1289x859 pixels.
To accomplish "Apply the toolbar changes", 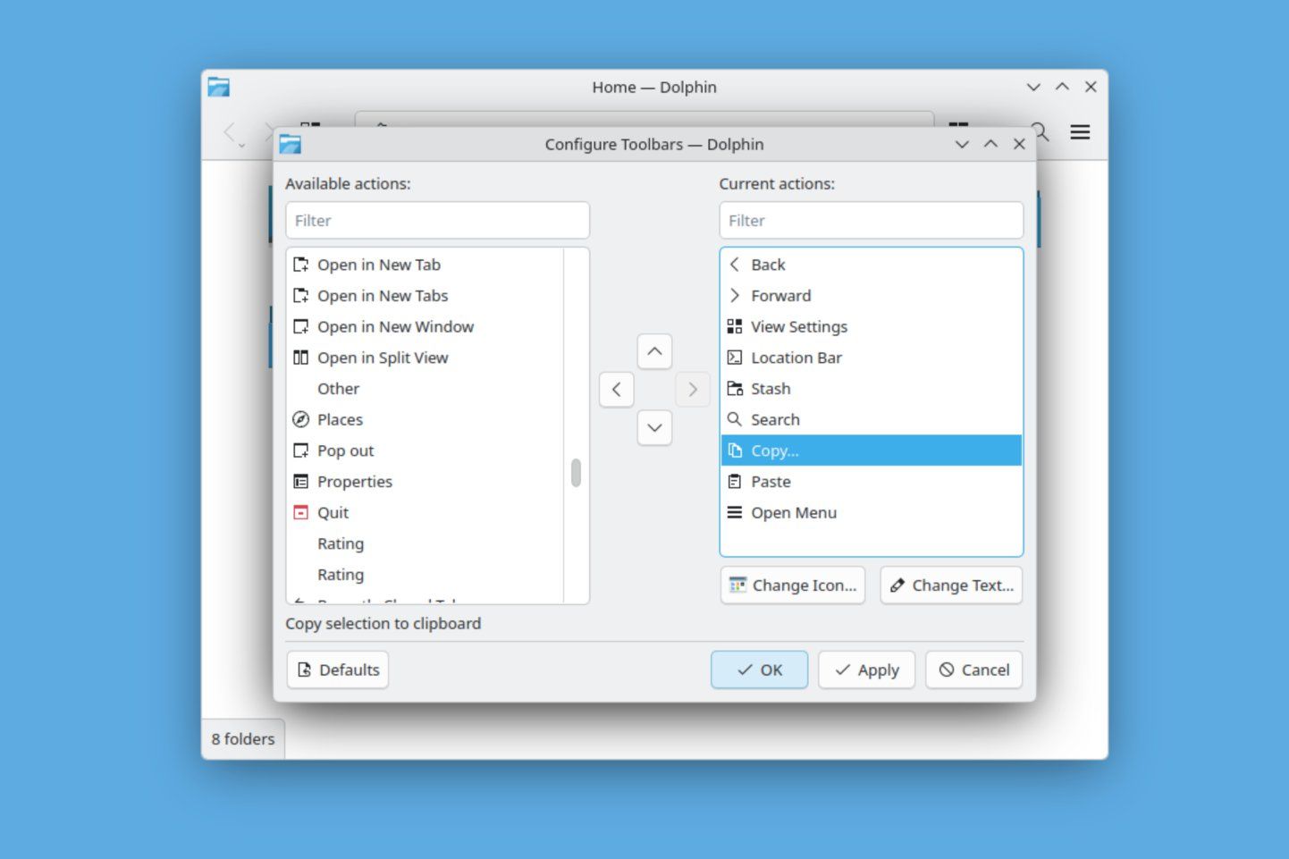I will point(867,670).
